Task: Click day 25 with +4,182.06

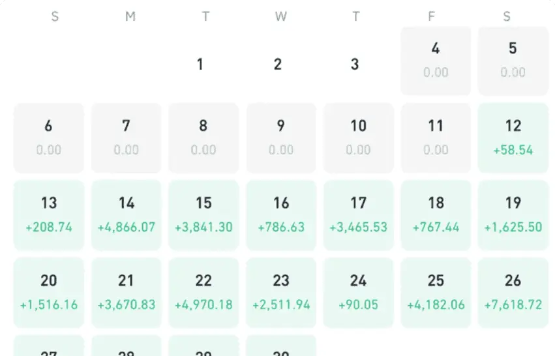Action: [x=436, y=293]
